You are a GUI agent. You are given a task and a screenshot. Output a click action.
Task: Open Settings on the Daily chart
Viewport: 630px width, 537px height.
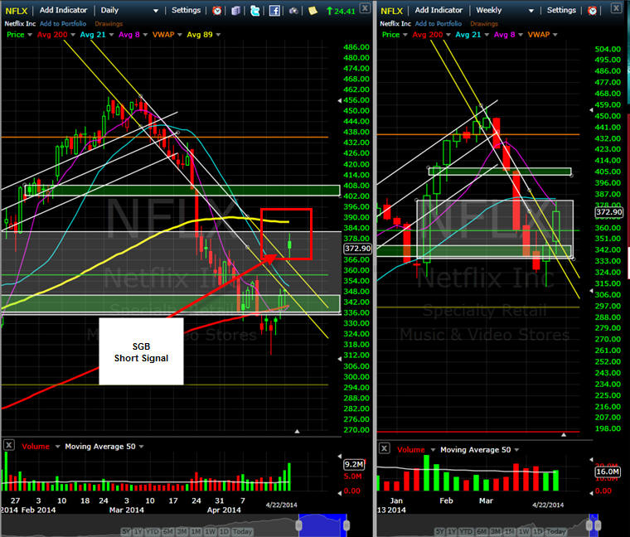[186, 10]
